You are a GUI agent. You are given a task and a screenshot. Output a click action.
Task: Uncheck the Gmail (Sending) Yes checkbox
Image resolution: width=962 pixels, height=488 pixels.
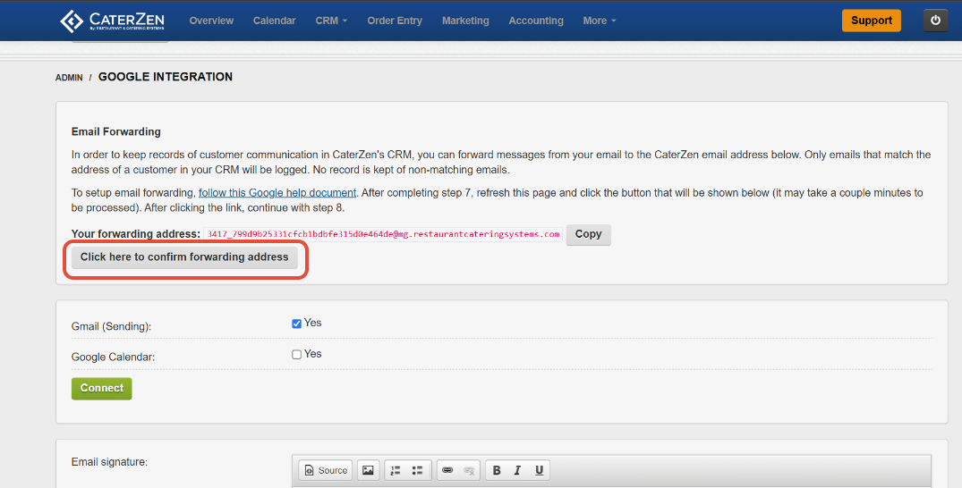(296, 324)
